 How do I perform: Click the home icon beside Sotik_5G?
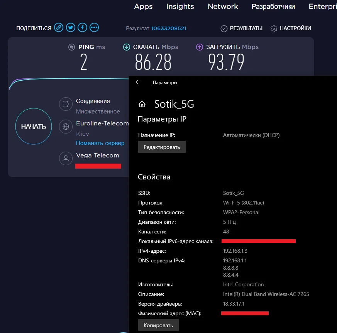click(142, 104)
